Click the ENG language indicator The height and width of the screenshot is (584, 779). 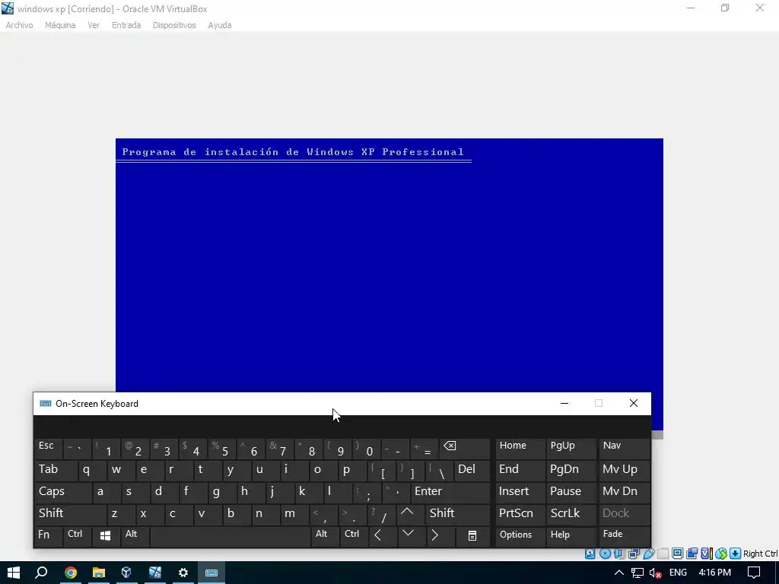point(678,573)
